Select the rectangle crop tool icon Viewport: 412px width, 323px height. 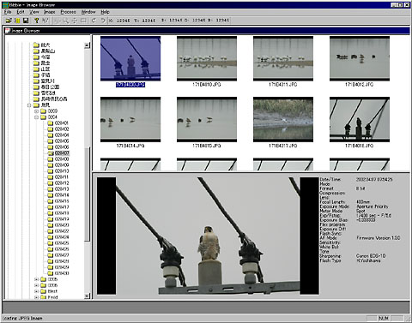pyautogui.click(x=83, y=21)
